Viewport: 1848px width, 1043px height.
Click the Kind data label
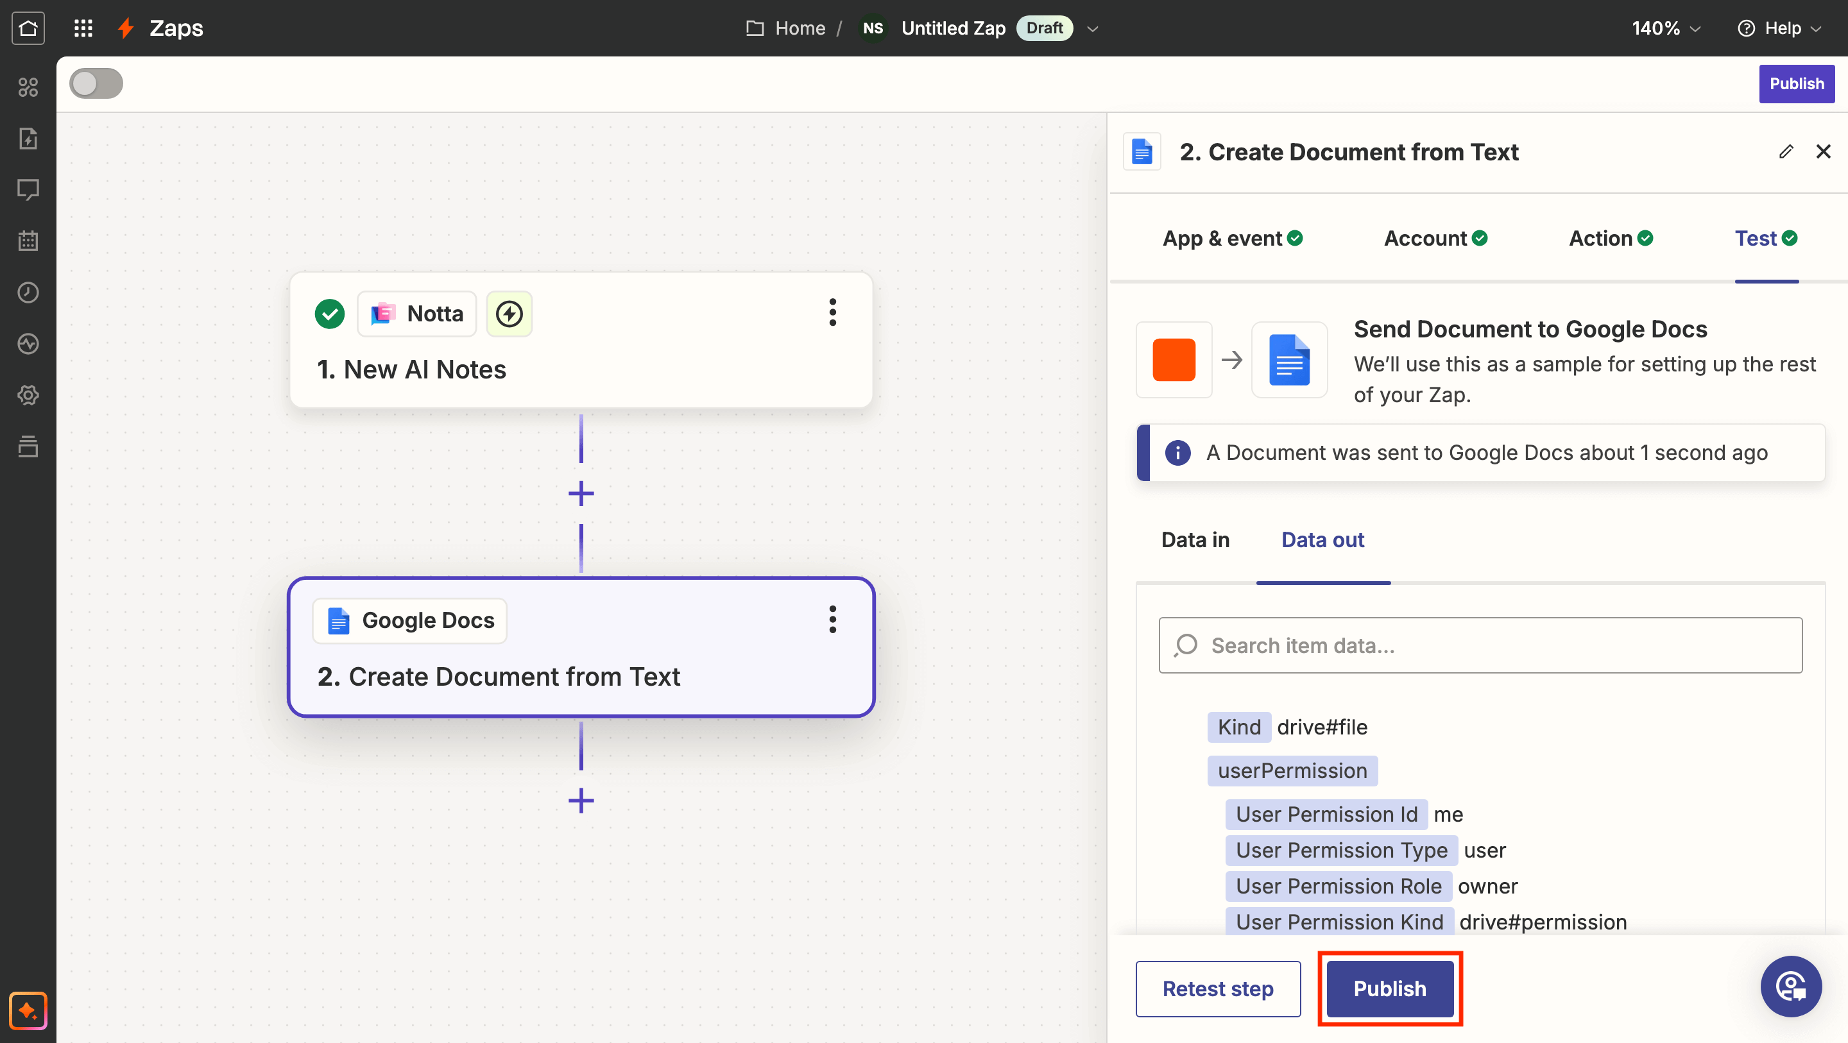[1239, 727]
